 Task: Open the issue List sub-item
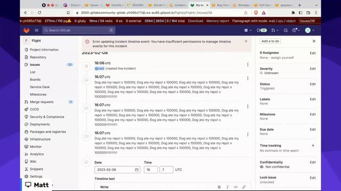(33, 72)
